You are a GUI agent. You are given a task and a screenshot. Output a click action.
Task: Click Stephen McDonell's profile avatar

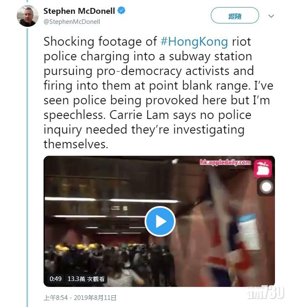coord(28,15)
